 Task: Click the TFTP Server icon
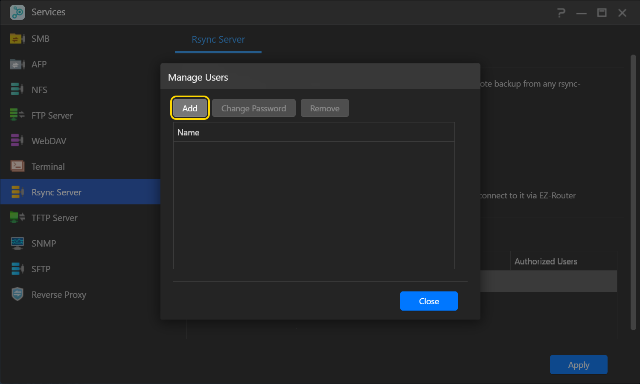click(17, 218)
